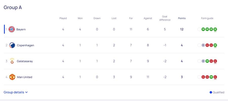Click the blue Qualified legend dot
The image size is (228, 101).
pos(211,92)
